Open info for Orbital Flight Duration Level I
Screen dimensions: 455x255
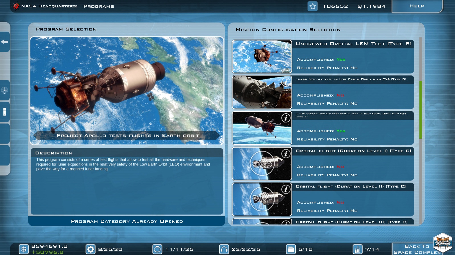pyautogui.click(x=286, y=154)
